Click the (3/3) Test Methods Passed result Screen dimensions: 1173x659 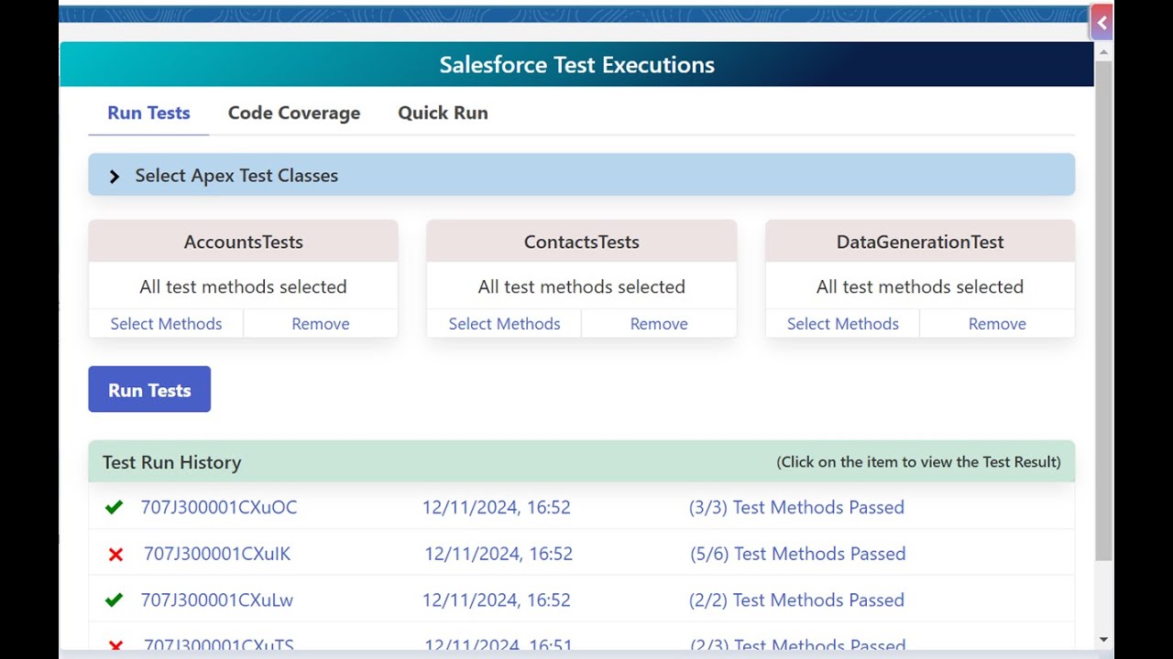click(796, 507)
